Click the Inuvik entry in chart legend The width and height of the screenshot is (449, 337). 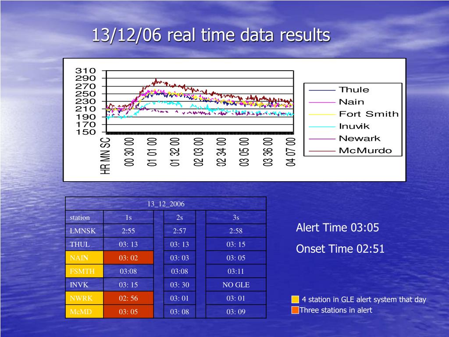(x=339, y=126)
